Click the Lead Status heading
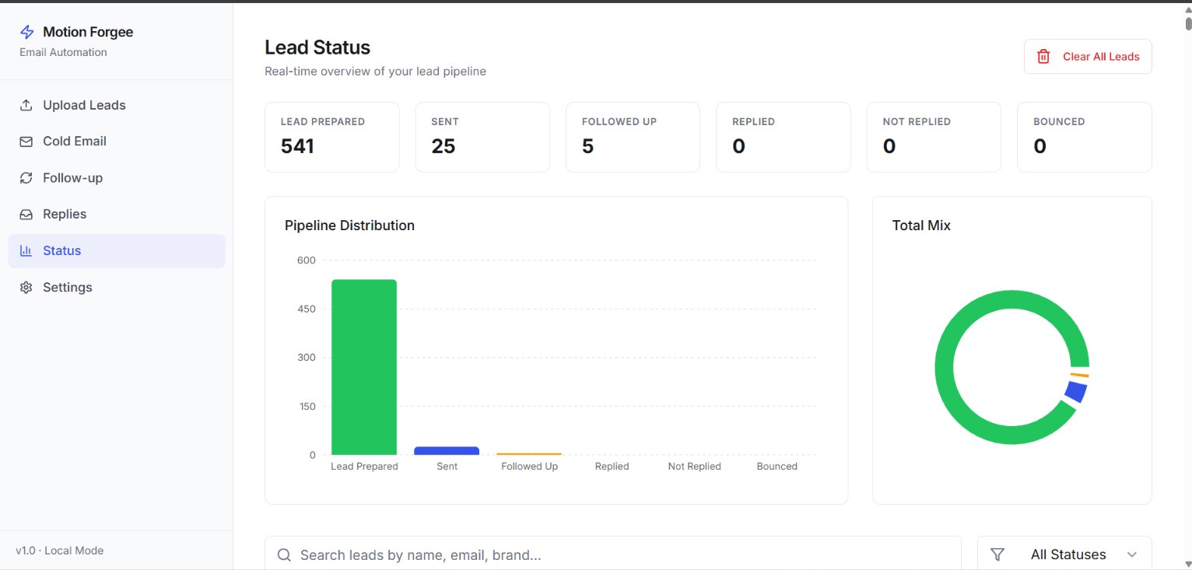This screenshot has height=570, width=1192. (317, 47)
